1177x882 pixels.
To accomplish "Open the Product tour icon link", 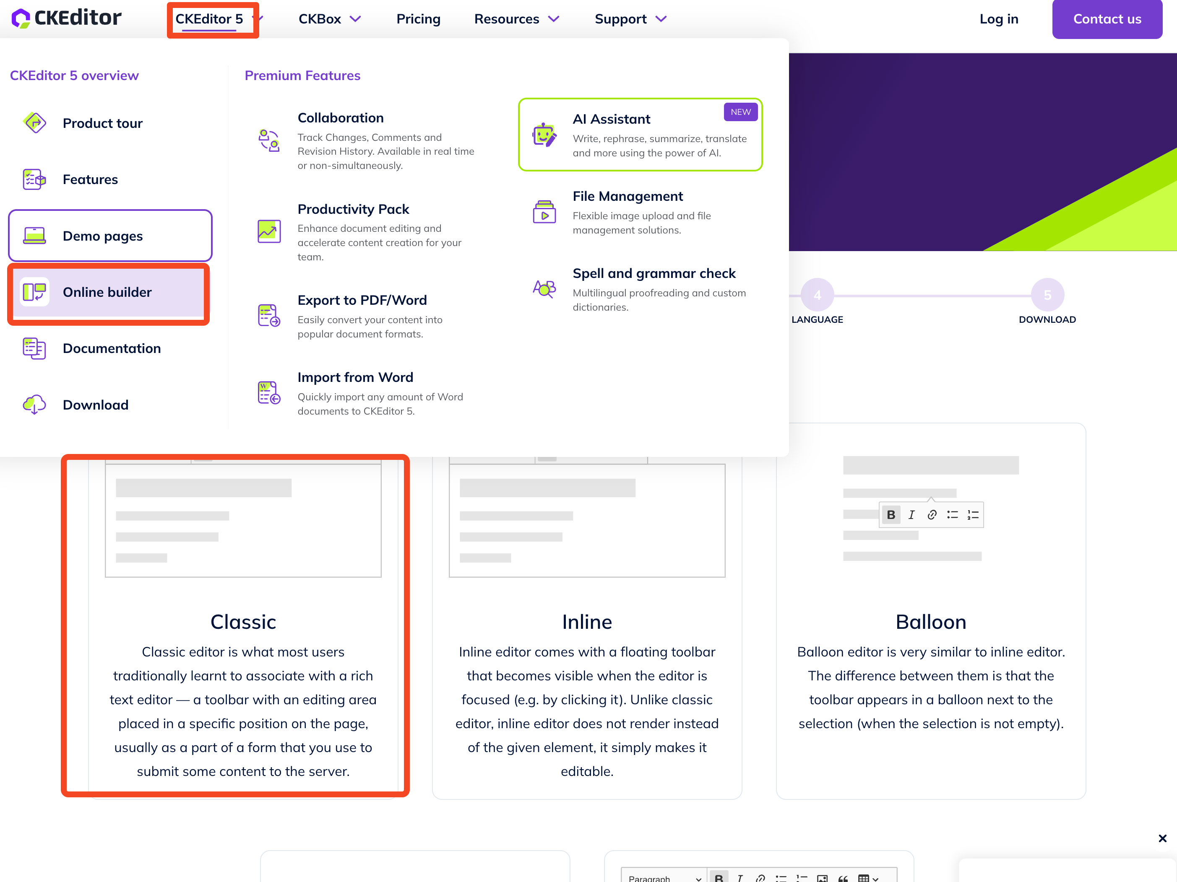I will [34, 123].
